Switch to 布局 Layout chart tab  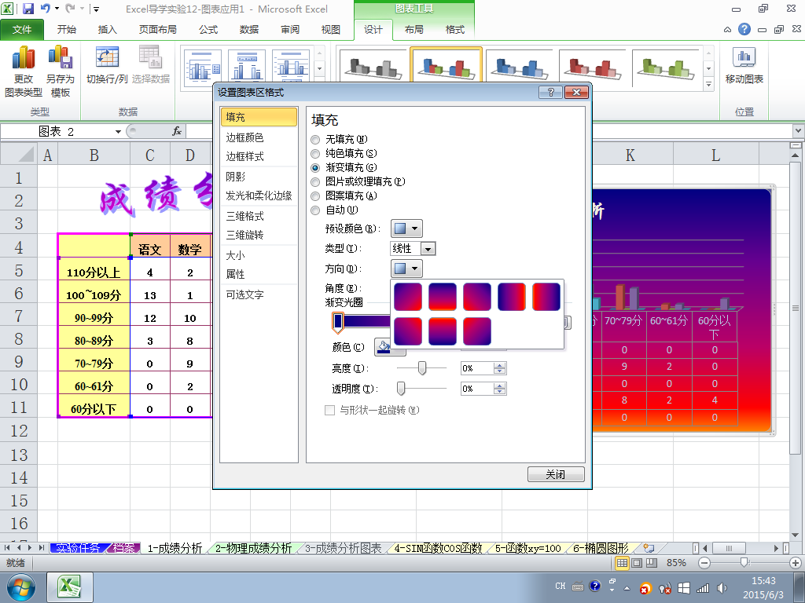coord(414,30)
